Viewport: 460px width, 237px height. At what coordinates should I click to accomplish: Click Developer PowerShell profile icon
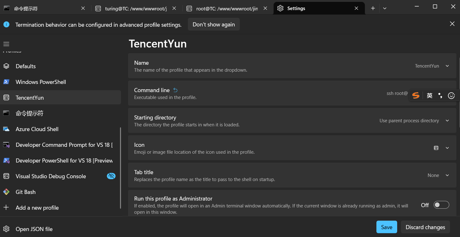pyautogui.click(x=6, y=161)
